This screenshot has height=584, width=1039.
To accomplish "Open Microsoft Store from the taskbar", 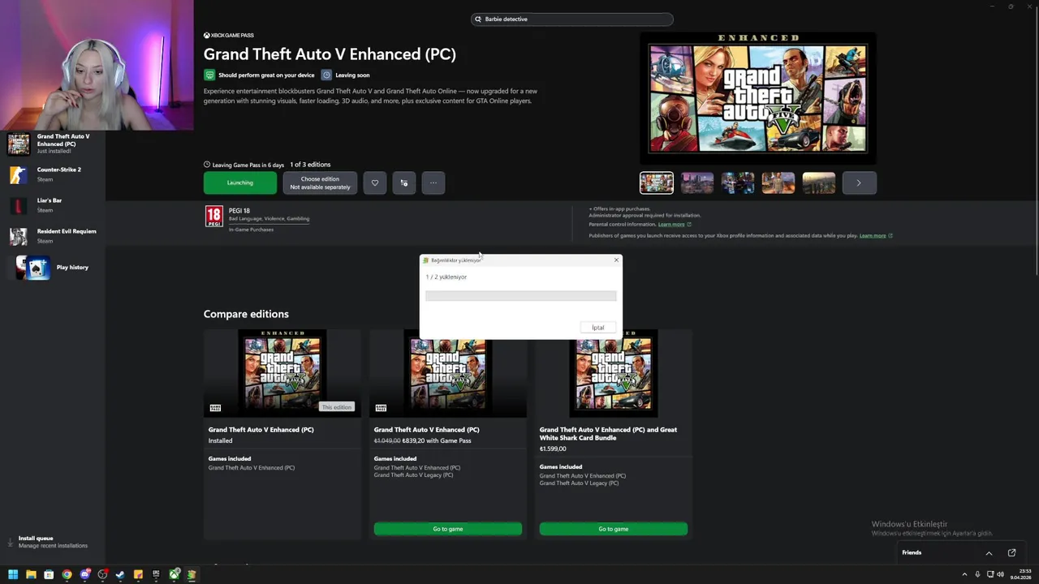I will tap(49, 574).
